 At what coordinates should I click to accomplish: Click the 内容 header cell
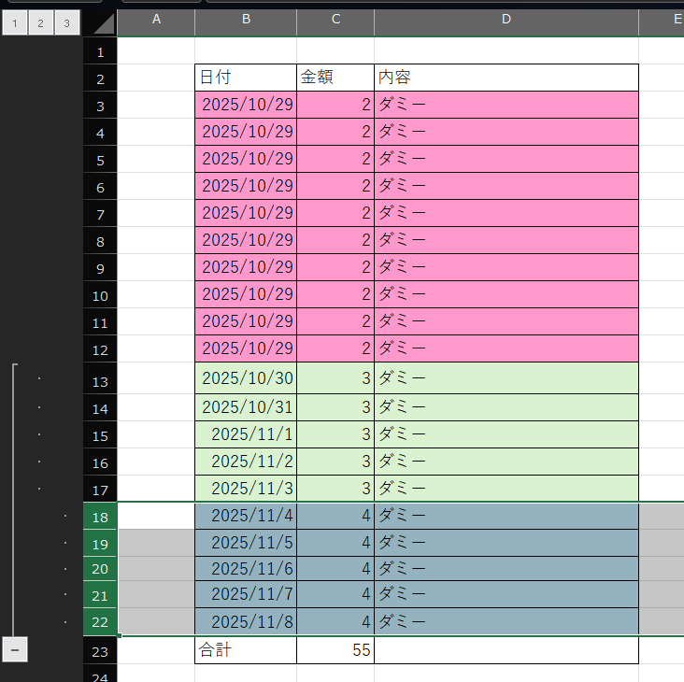point(506,78)
